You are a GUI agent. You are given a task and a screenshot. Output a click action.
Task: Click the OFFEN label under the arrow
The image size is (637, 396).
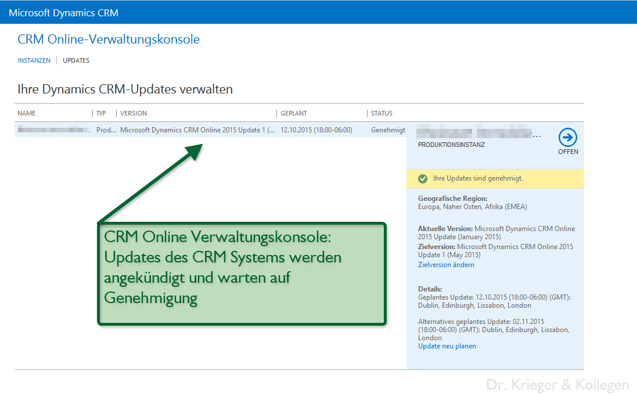(568, 152)
